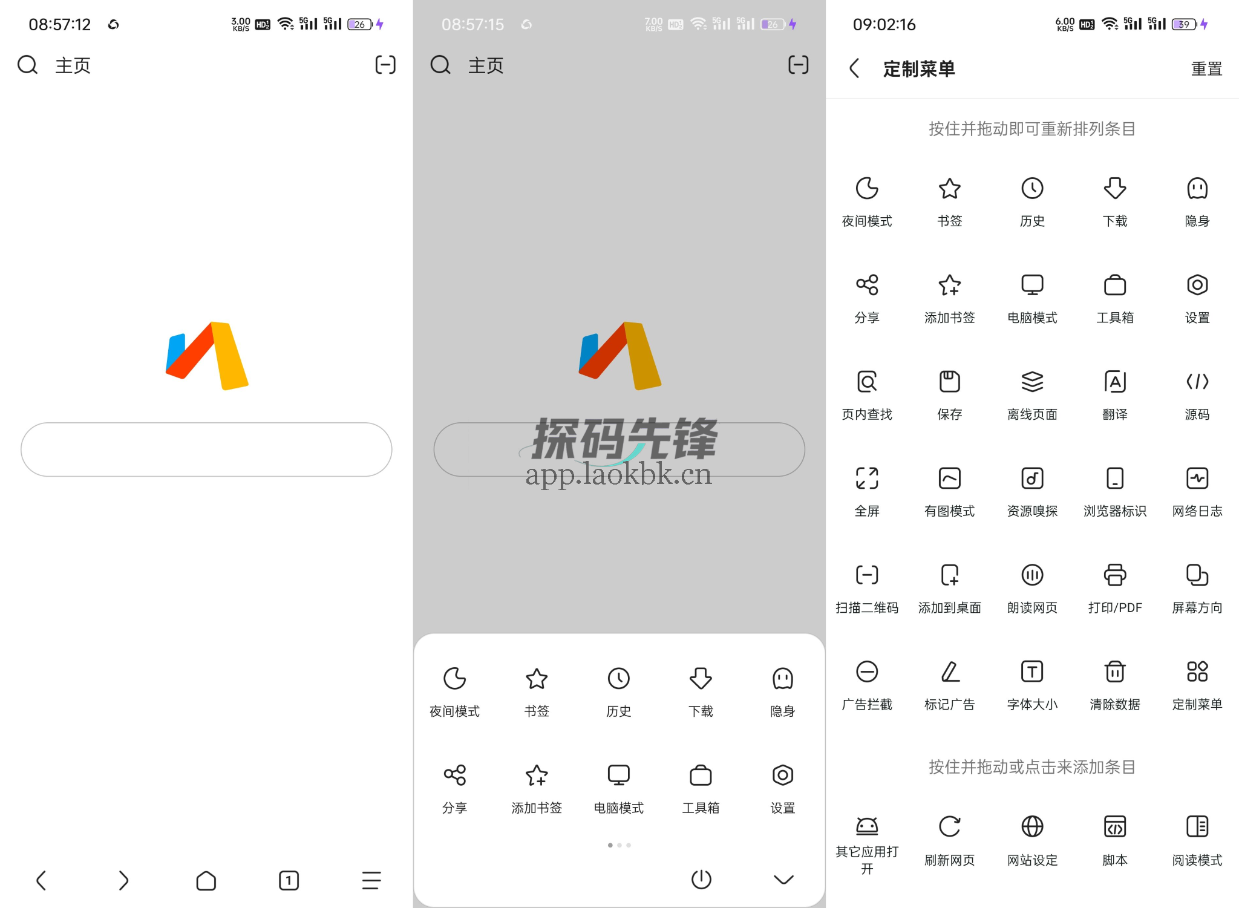Expand the back arrow on customize menu page

(x=855, y=68)
